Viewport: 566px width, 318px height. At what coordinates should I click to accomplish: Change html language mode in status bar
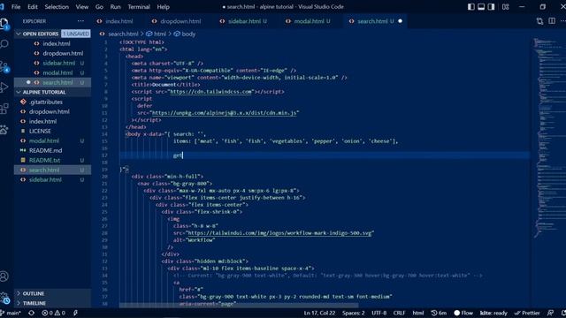pyautogui.click(x=418, y=313)
